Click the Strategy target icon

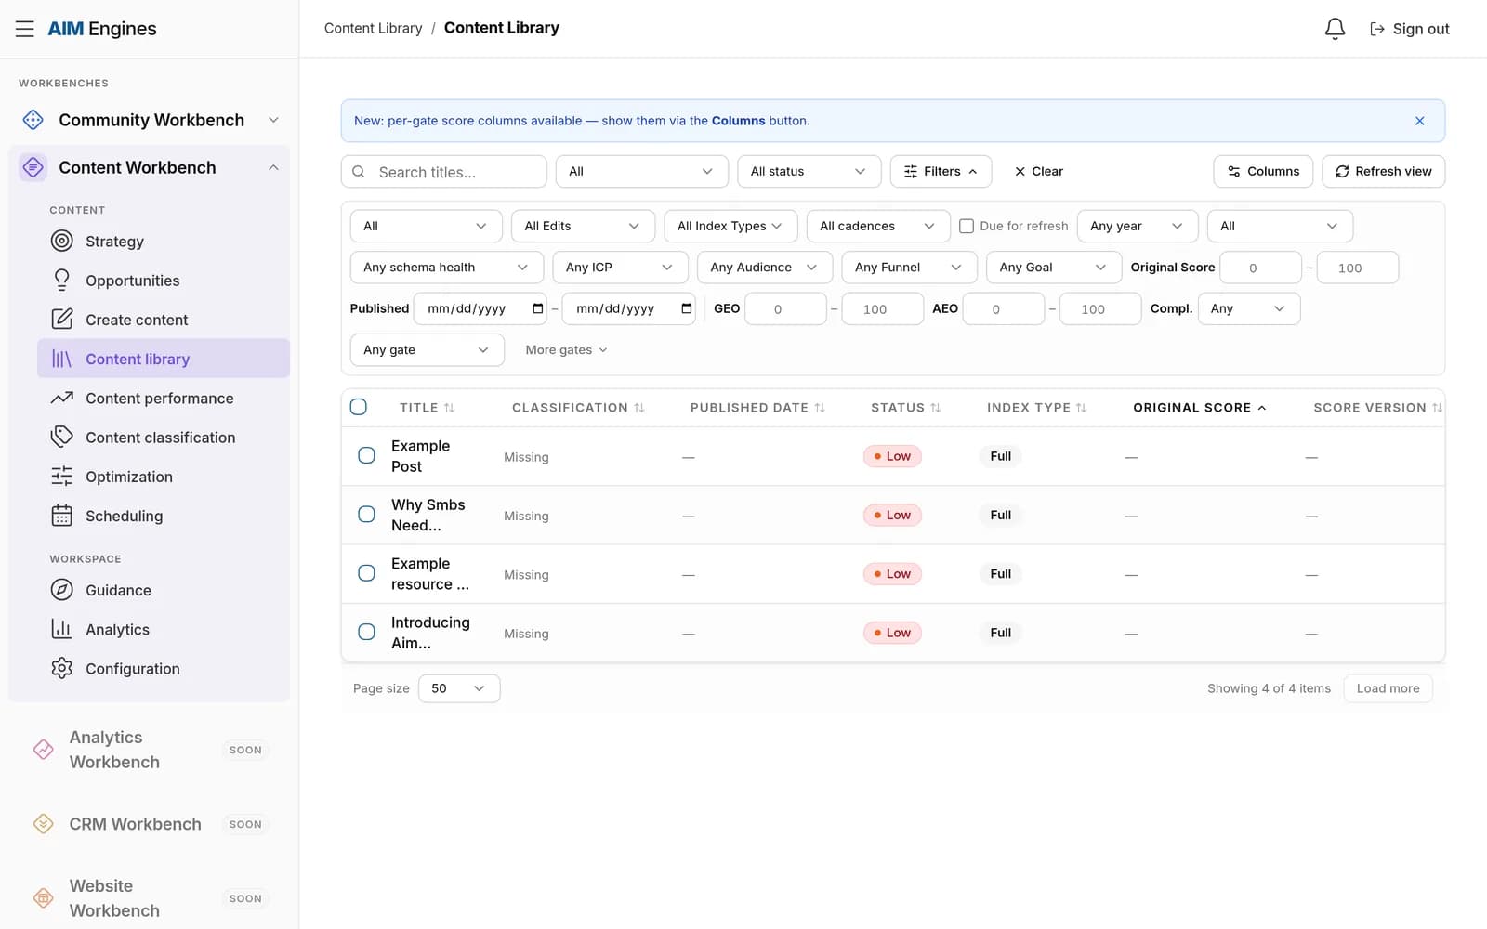point(61,242)
